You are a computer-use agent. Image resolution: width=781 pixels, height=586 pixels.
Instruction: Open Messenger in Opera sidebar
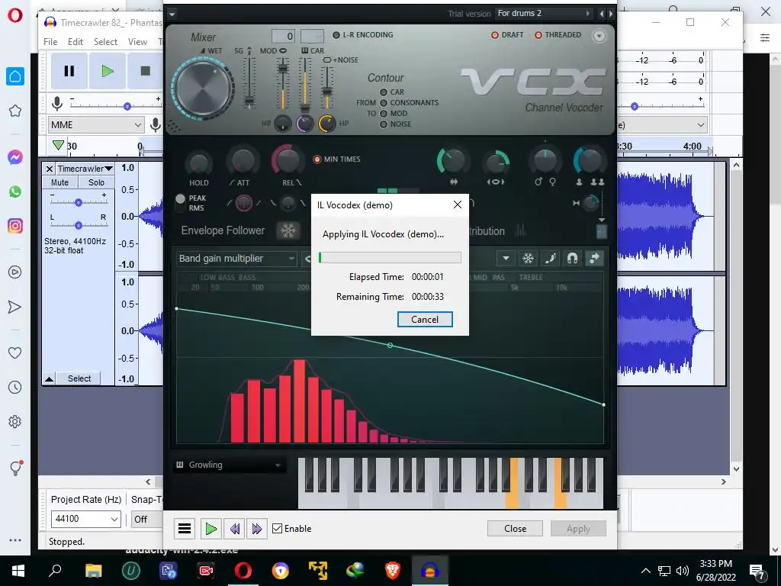pyautogui.click(x=15, y=157)
